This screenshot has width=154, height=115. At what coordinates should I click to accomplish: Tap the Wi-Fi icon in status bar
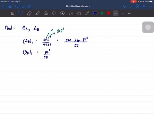coord(141,2)
